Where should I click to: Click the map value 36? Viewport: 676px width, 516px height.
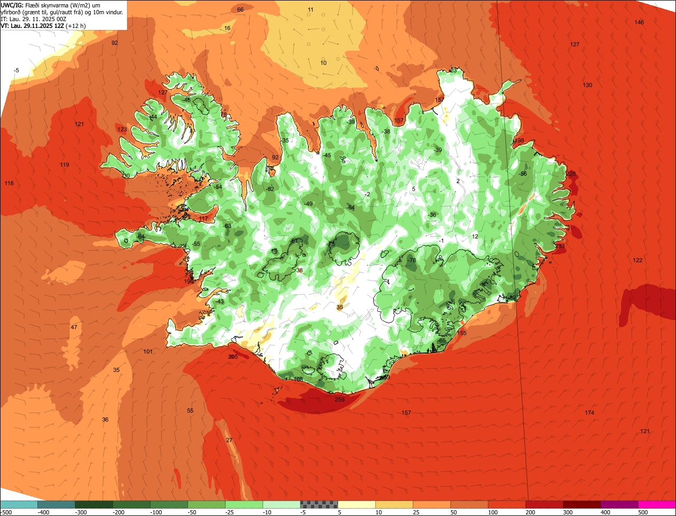tap(105, 419)
